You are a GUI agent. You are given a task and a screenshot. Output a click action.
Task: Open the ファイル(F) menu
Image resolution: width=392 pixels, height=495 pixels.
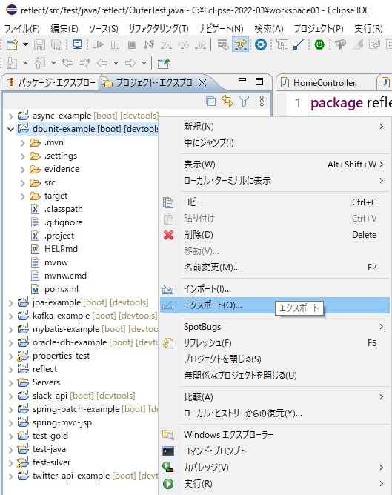click(21, 29)
